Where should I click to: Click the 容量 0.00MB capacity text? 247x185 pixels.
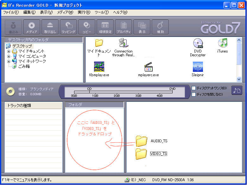[x=30, y=94]
